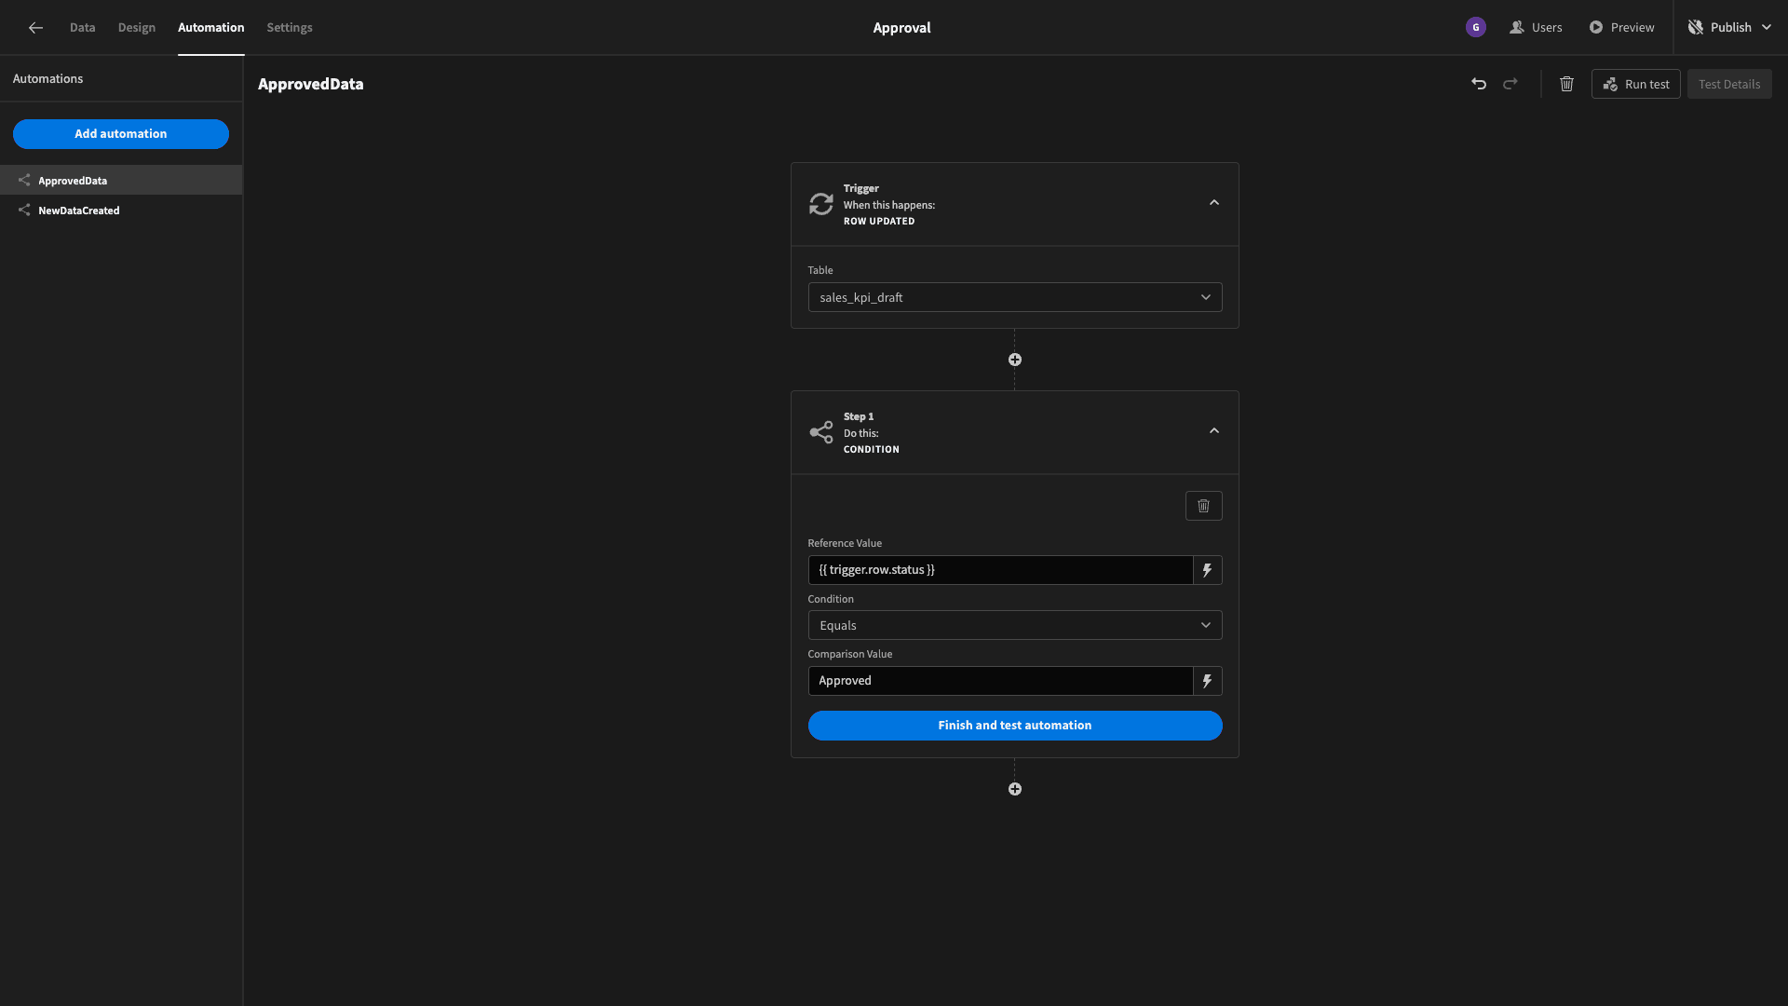Switch to the Data tab

click(x=83, y=28)
